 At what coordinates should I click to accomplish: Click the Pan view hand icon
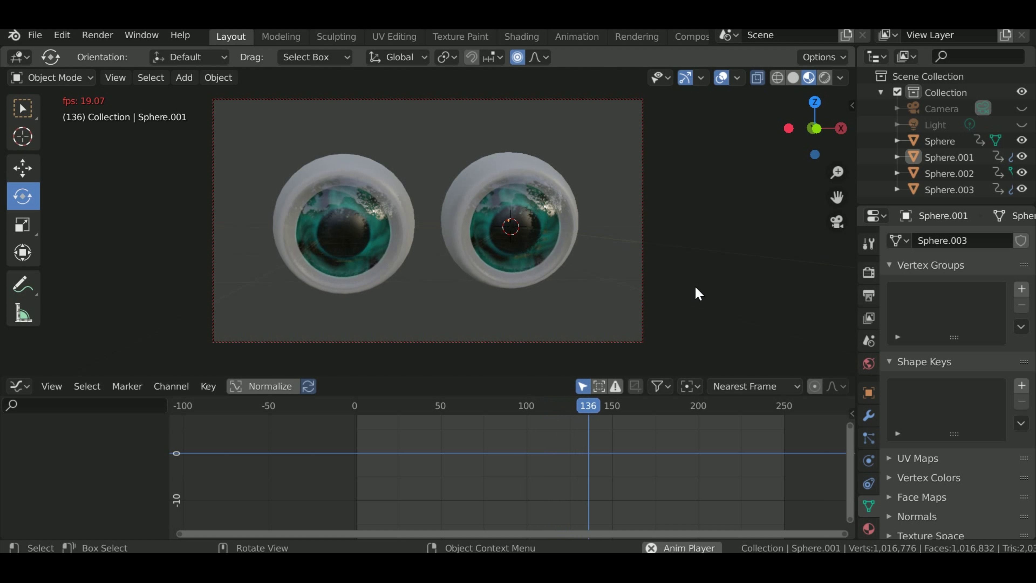tap(837, 197)
